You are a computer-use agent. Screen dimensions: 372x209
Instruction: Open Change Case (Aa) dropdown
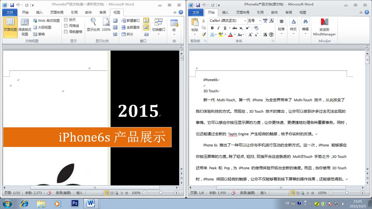(x=241, y=35)
